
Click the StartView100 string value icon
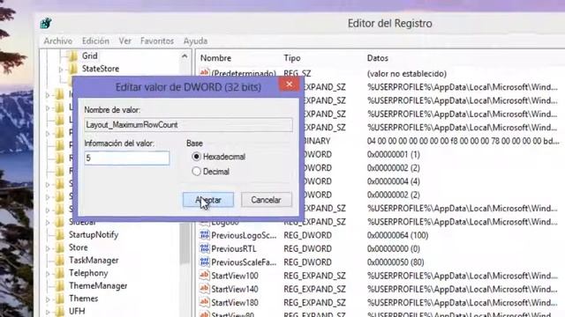point(204,276)
